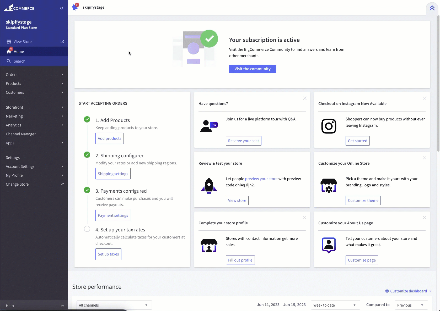440x311 pixels.
Task: Click the Shipping configured checkmark
Action: (x=87, y=155)
